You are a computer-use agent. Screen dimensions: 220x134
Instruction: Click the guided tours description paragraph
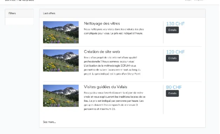click(115, 101)
